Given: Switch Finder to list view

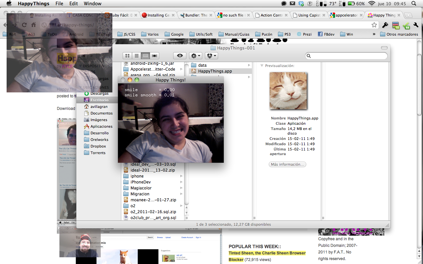Looking at the screenshot, I should pos(136,56).
